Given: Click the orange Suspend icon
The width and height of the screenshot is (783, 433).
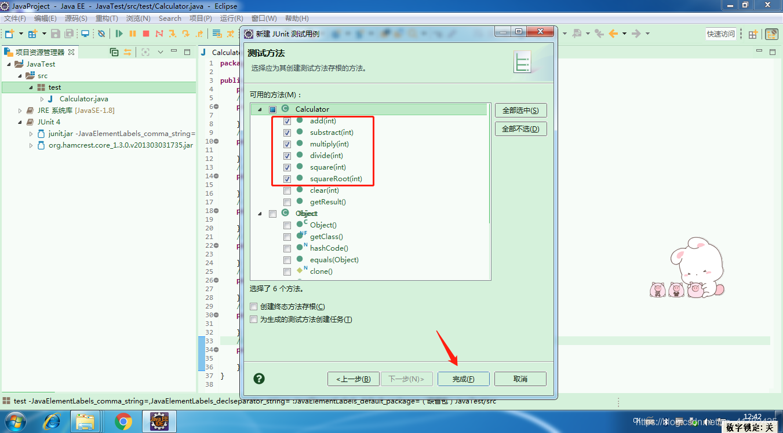Looking at the screenshot, I should tap(133, 34).
